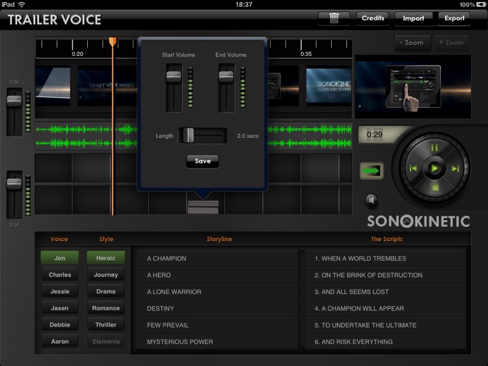Viewport: 488px width, 366px height.
Task: Click the Storyline column header
Action: click(x=219, y=239)
